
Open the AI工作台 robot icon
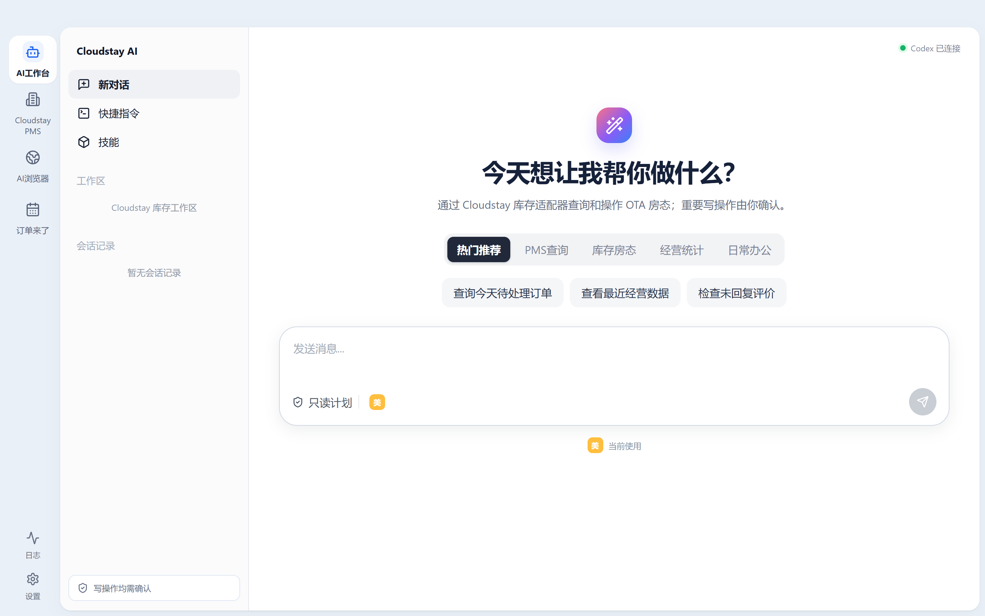tap(32, 52)
